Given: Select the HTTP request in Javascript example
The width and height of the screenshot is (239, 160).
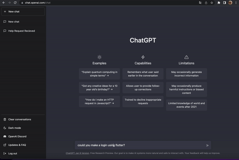Looking at the screenshot, I should 99,102.
